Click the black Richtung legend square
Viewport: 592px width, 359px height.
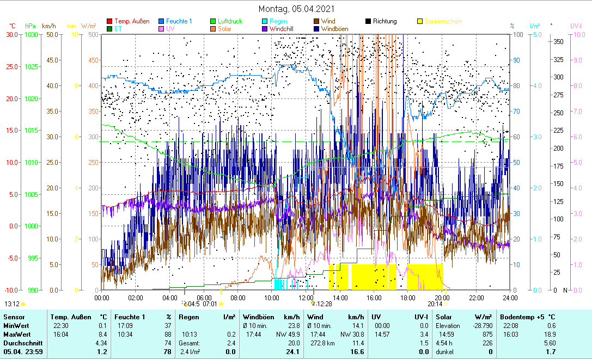[x=368, y=22]
